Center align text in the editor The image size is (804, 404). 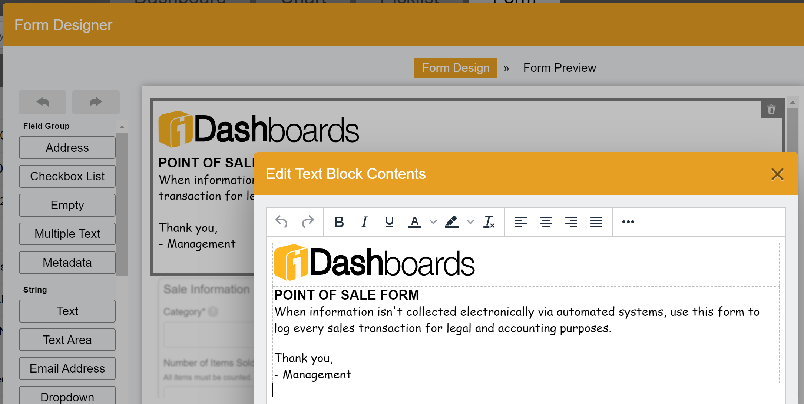[546, 222]
